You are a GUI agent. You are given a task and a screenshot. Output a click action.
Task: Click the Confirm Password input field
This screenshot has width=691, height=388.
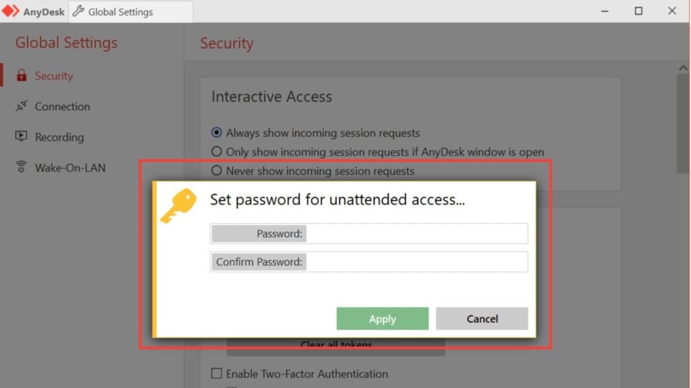pyautogui.click(x=416, y=262)
